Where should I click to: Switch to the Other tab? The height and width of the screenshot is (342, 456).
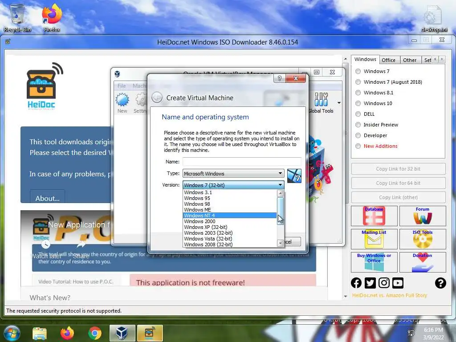(410, 60)
